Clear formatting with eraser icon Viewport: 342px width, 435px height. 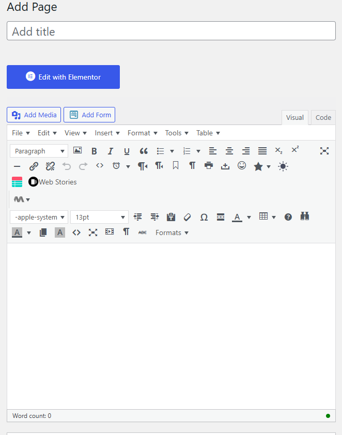pyautogui.click(x=187, y=217)
